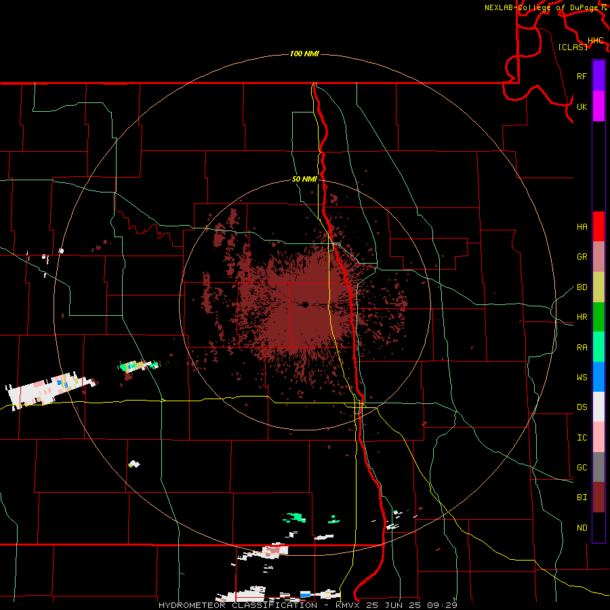610x610 pixels.
Task: Pick the dark green HR swatch
Action: 598,317
